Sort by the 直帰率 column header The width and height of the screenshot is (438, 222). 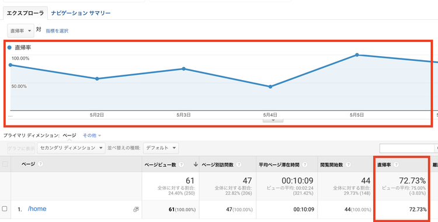(x=384, y=165)
